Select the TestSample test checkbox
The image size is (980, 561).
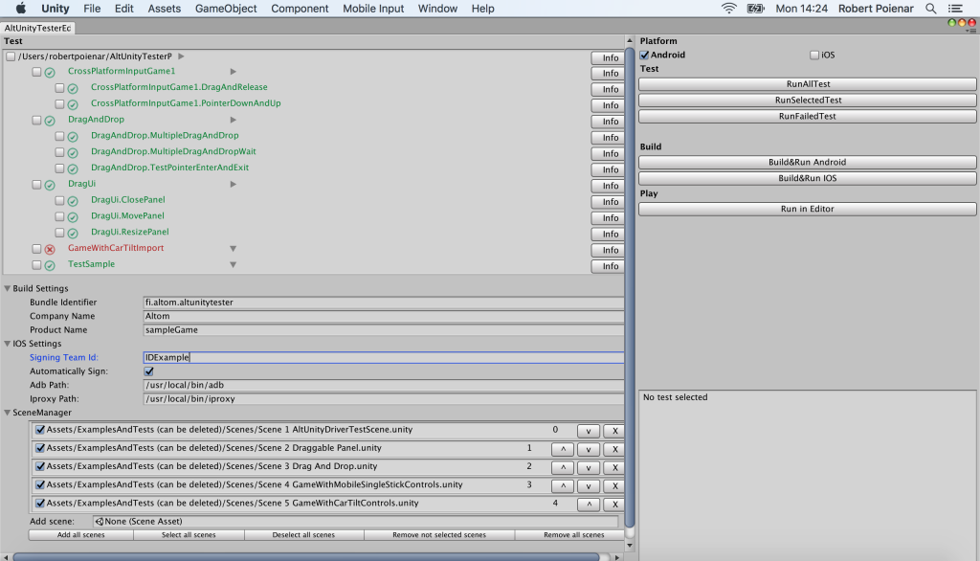36,264
